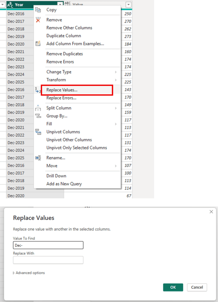Select Unpivot Other Columns menu entry
Image resolution: width=218 pixels, height=302 pixels.
[x=69, y=140]
